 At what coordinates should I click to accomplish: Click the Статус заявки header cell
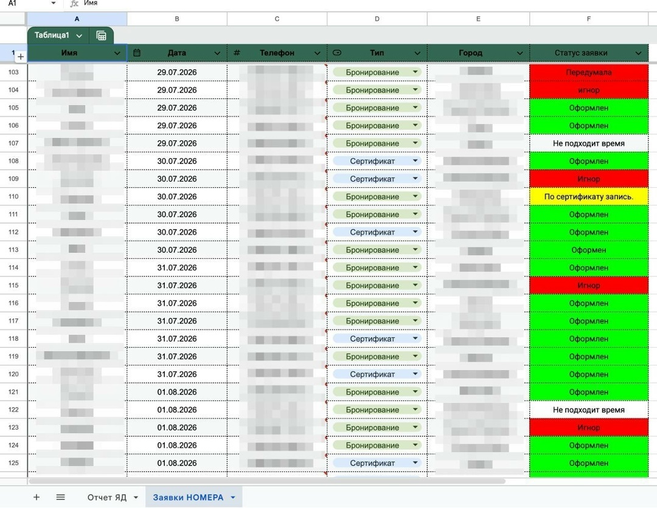(x=589, y=53)
